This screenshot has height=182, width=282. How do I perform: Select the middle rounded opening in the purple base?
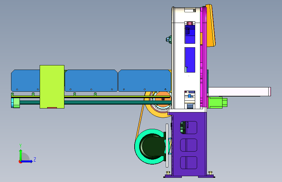coord(189,145)
